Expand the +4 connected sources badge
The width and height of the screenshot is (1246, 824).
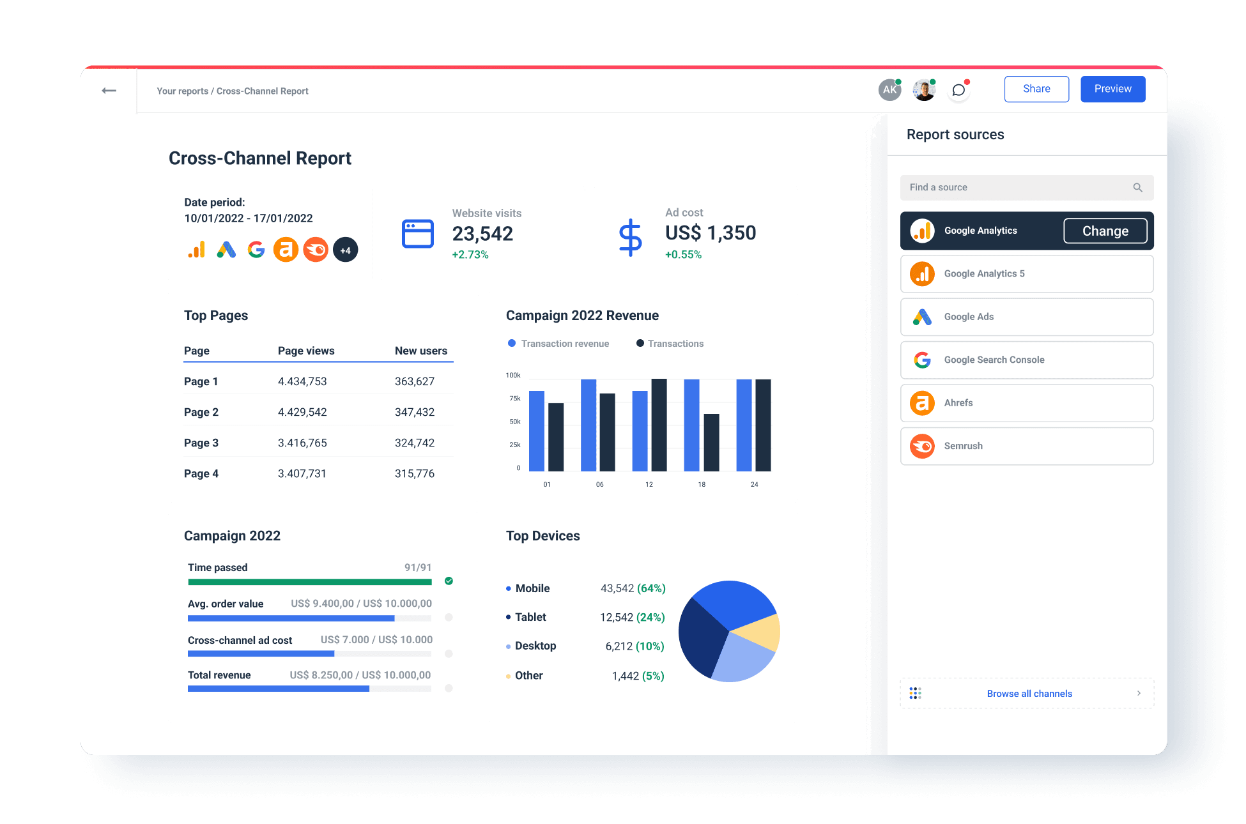(x=345, y=250)
